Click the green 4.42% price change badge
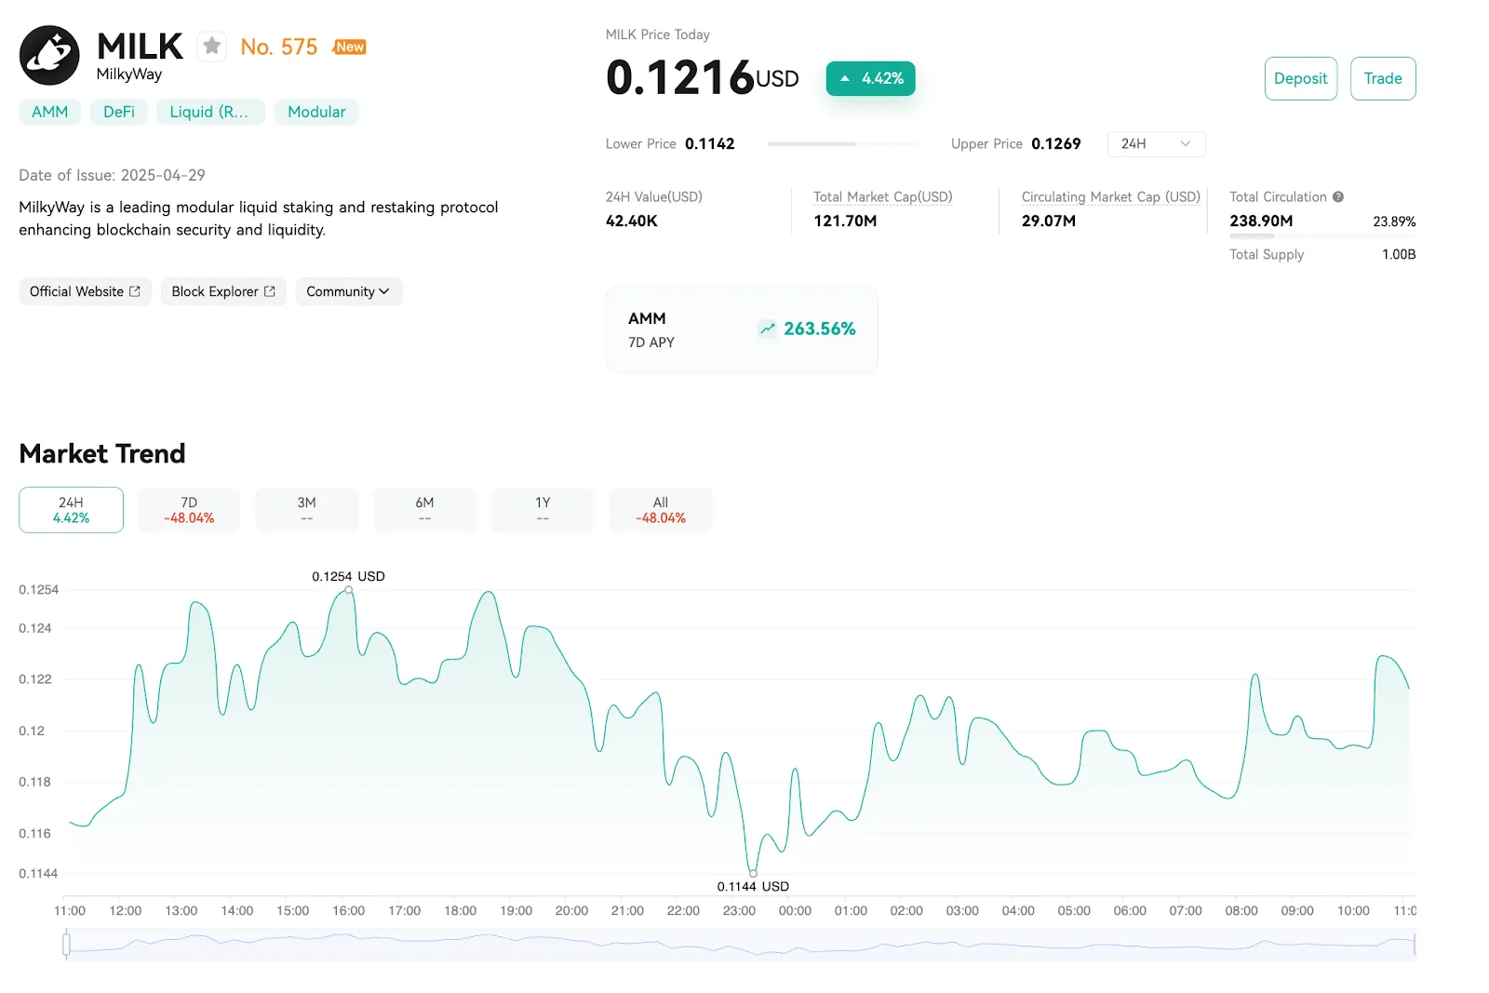Screen dimensions: 1489x993 click(870, 78)
